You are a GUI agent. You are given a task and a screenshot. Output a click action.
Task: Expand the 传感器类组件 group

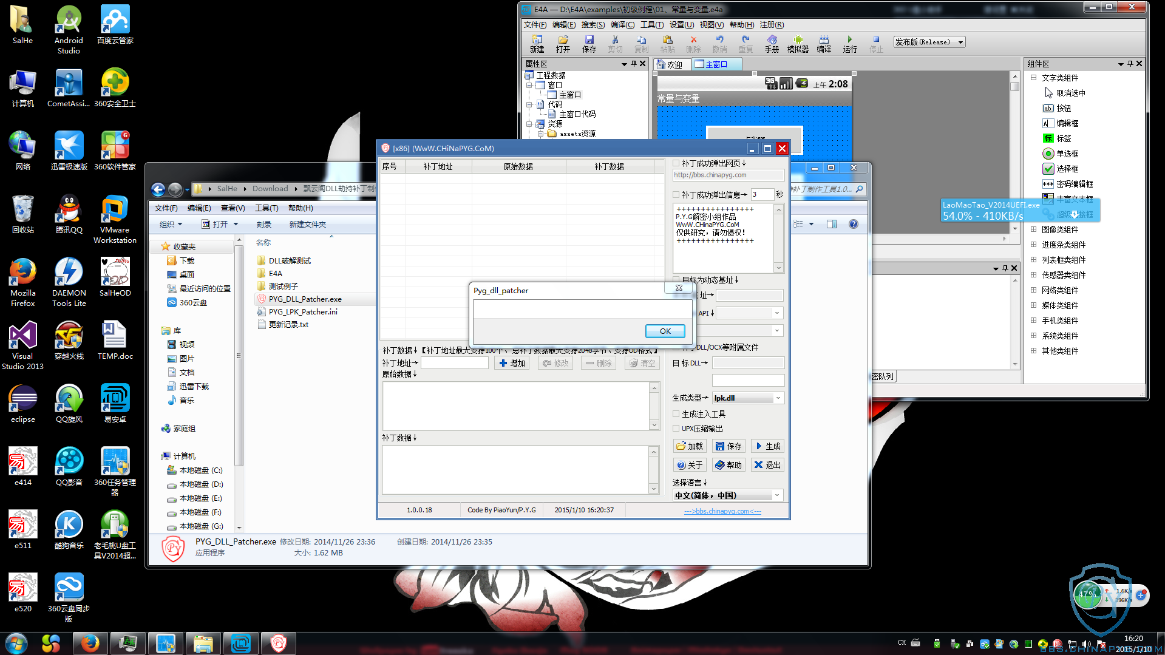click(x=1033, y=275)
